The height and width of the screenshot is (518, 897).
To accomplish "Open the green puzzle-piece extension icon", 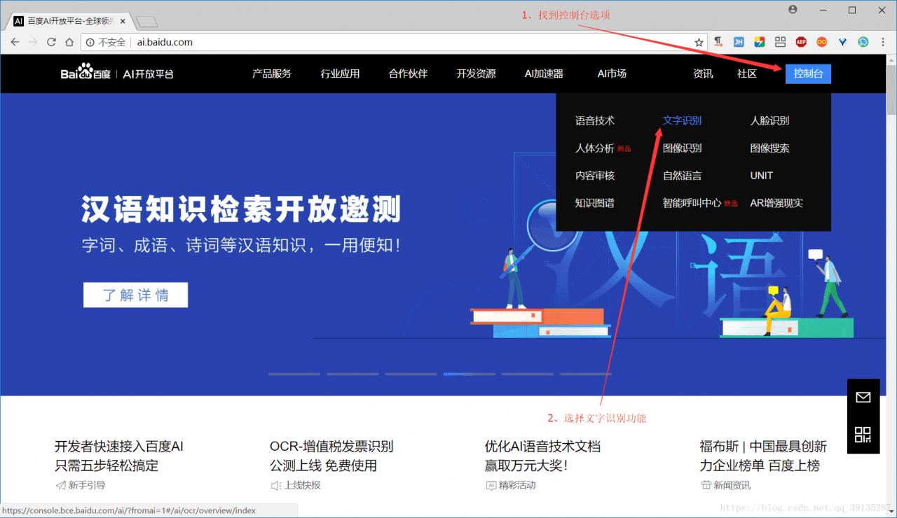I will (863, 42).
